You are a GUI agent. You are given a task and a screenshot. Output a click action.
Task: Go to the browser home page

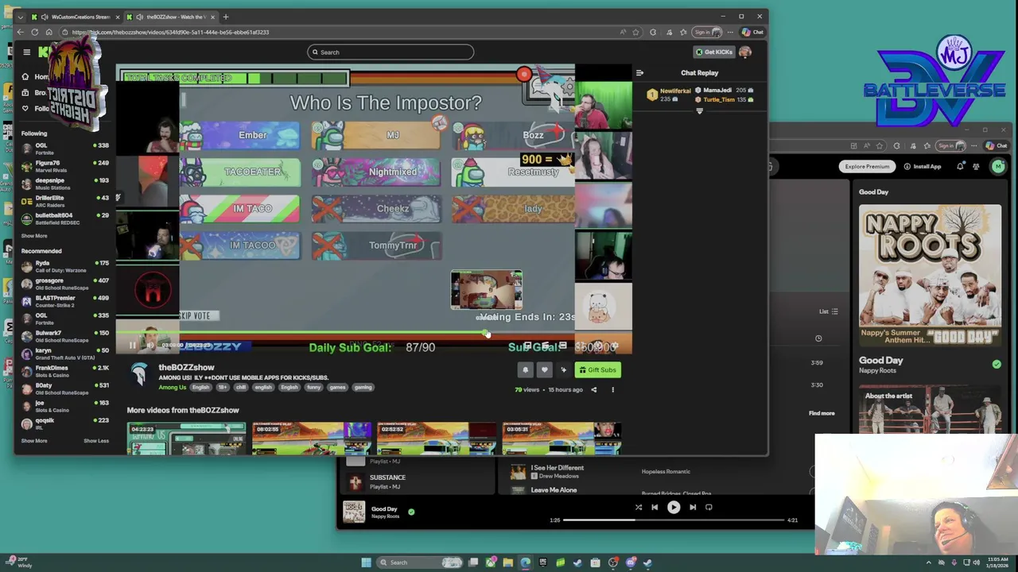(x=49, y=33)
